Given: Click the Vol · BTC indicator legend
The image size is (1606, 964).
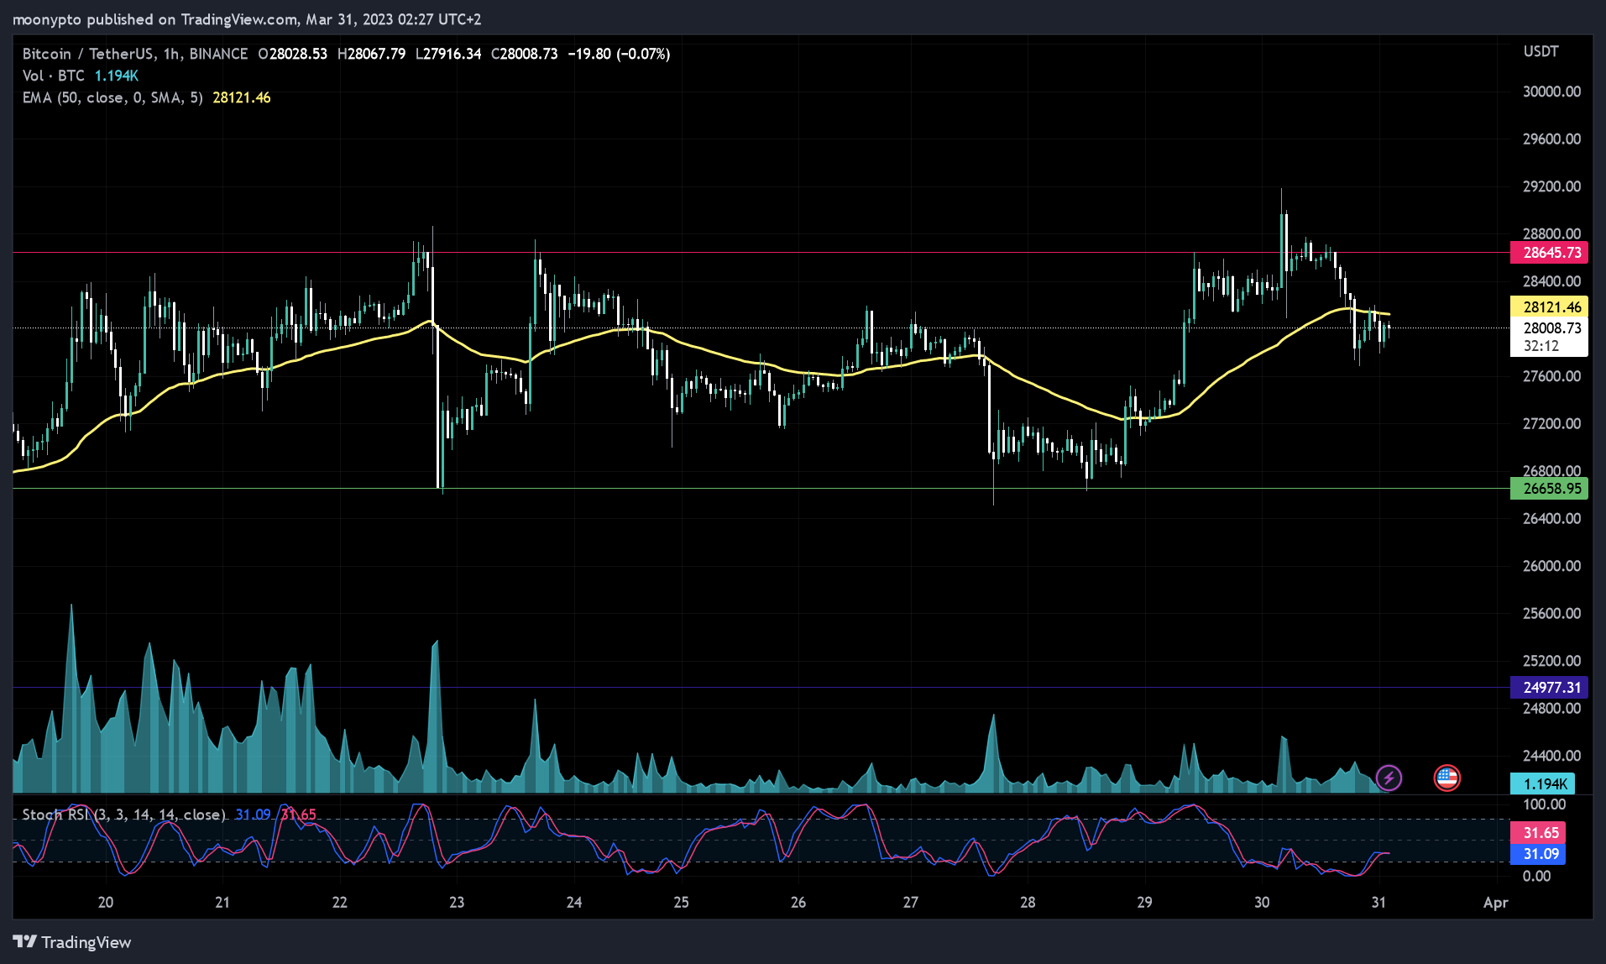Looking at the screenshot, I should click(x=54, y=76).
